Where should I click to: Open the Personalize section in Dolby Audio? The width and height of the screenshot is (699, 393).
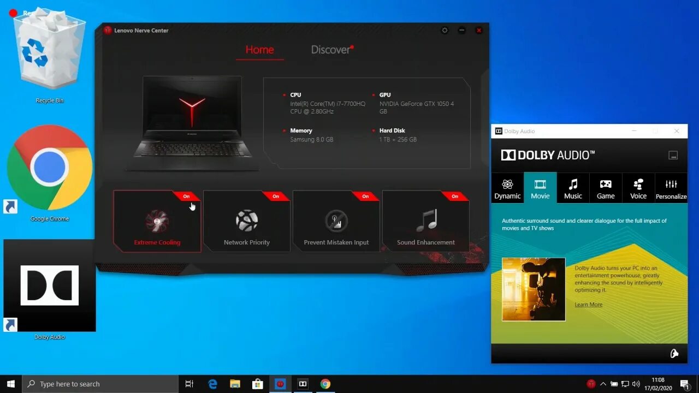click(x=671, y=188)
